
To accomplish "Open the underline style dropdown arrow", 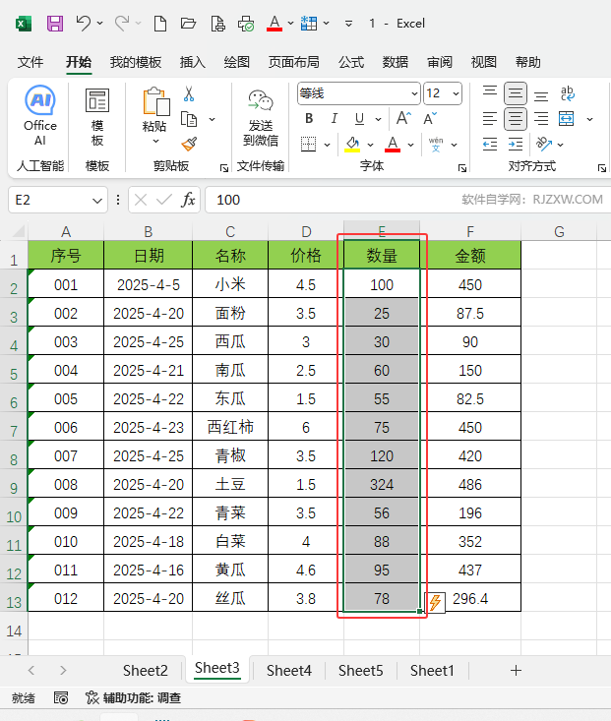I will pyautogui.click(x=378, y=119).
